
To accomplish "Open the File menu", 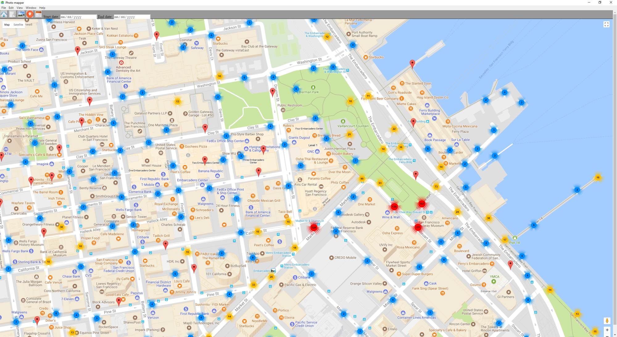I will (4, 8).
